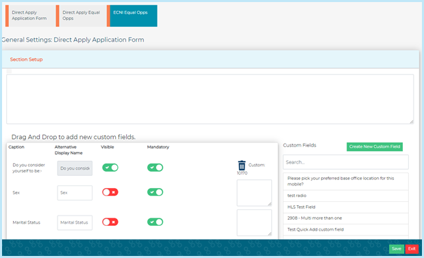Click the large Section Setup text area
The image size is (424, 258).
click(x=210, y=99)
